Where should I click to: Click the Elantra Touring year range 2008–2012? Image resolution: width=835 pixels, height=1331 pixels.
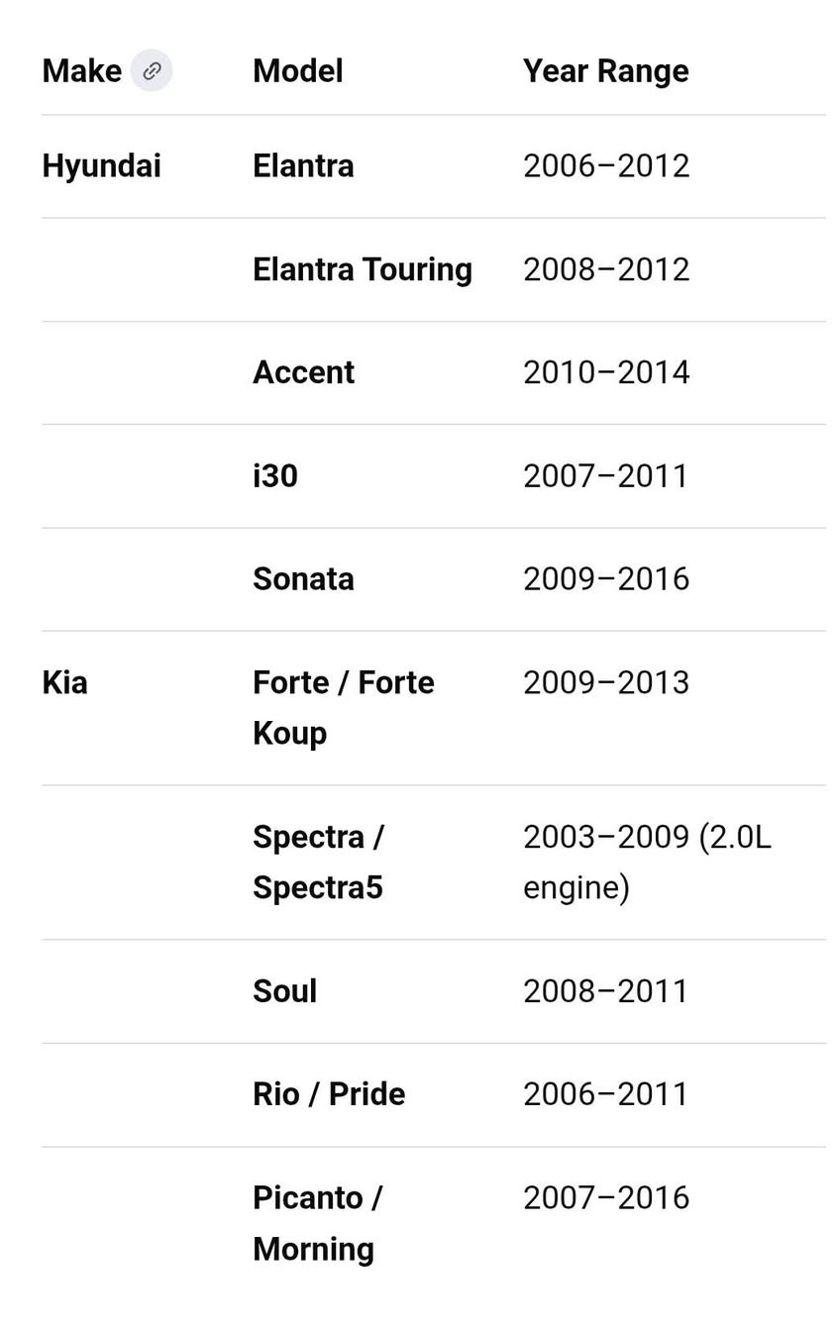coord(605,269)
